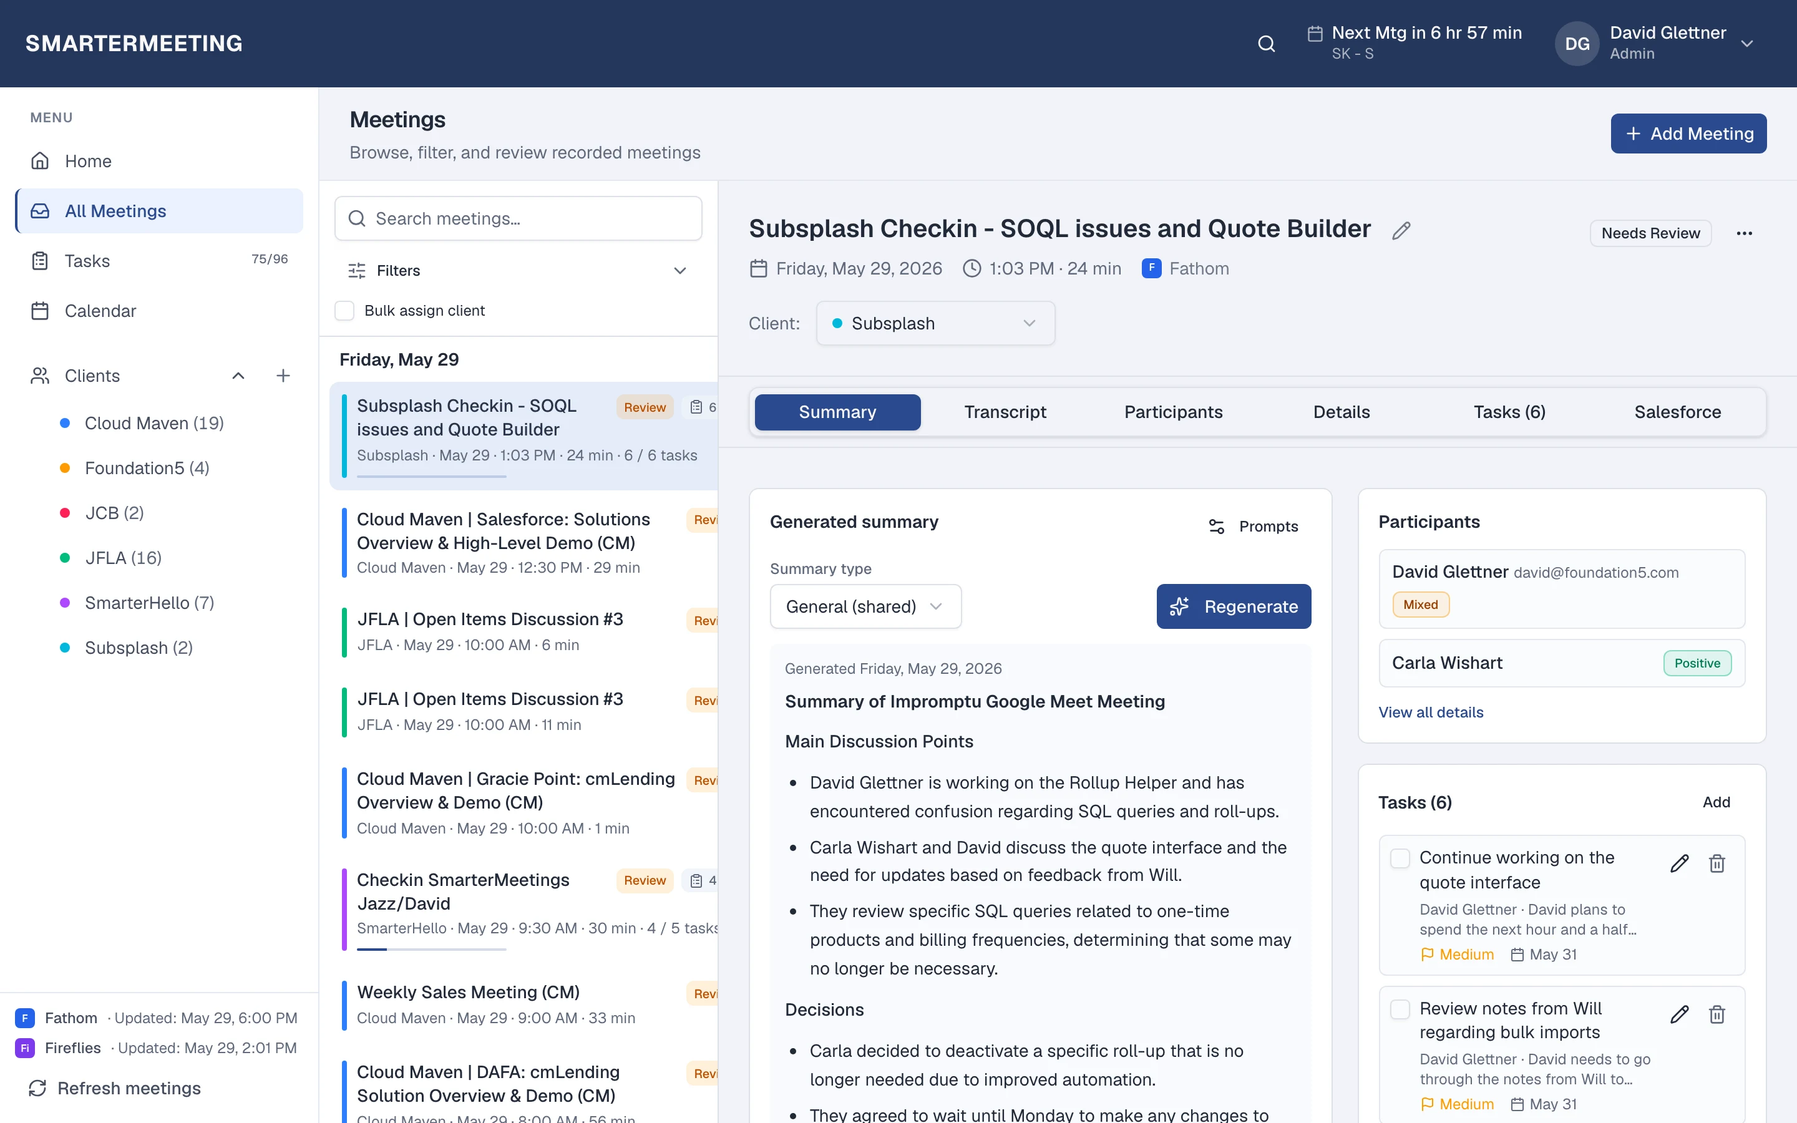
Task: Open the JFLA Open Items 6 min meeting
Action: coord(524,631)
